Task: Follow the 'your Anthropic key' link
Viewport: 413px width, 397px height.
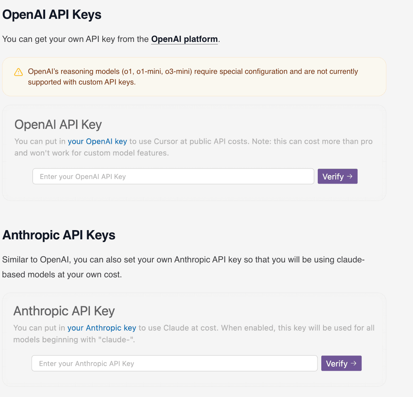Action: 102,328
